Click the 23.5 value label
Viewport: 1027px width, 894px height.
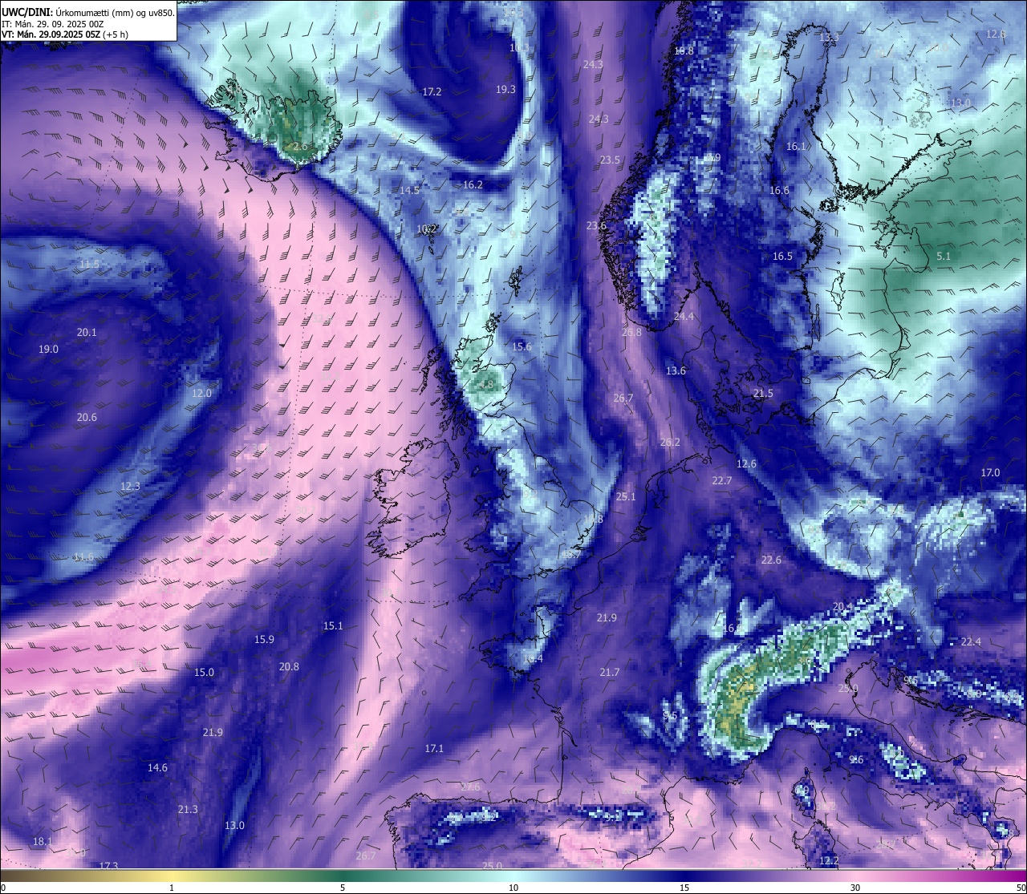pyautogui.click(x=610, y=160)
